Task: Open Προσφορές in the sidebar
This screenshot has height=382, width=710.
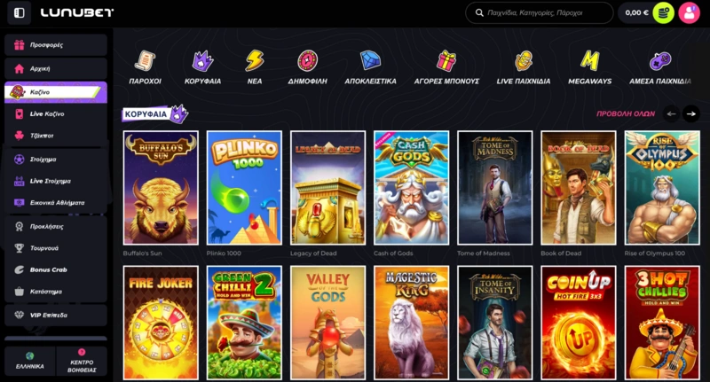Action: click(56, 44)
